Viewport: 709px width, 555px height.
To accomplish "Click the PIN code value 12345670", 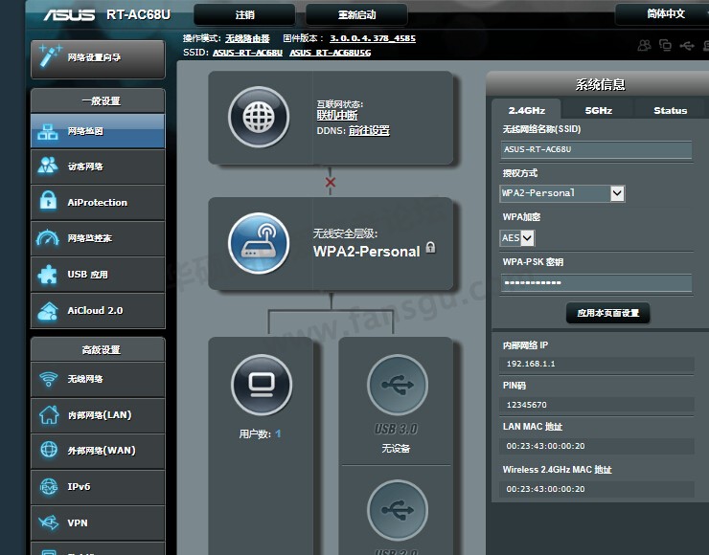I will tap(526, 405).
